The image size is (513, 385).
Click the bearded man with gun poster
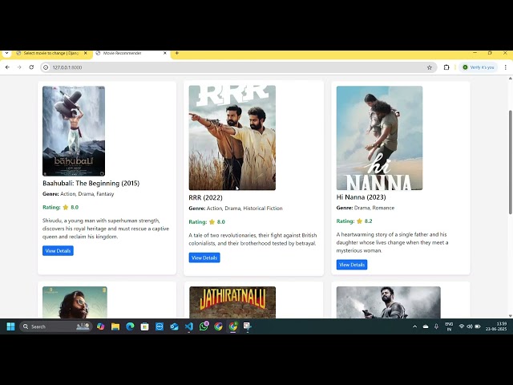click(388, 302)
